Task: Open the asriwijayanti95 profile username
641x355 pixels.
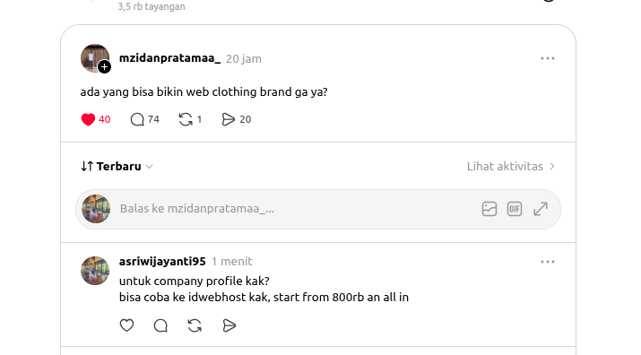Action: click(x=162, y=262)
